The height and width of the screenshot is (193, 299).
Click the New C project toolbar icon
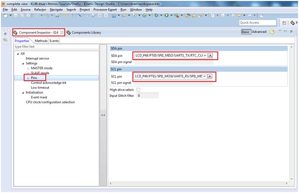[x=114, y=16]
